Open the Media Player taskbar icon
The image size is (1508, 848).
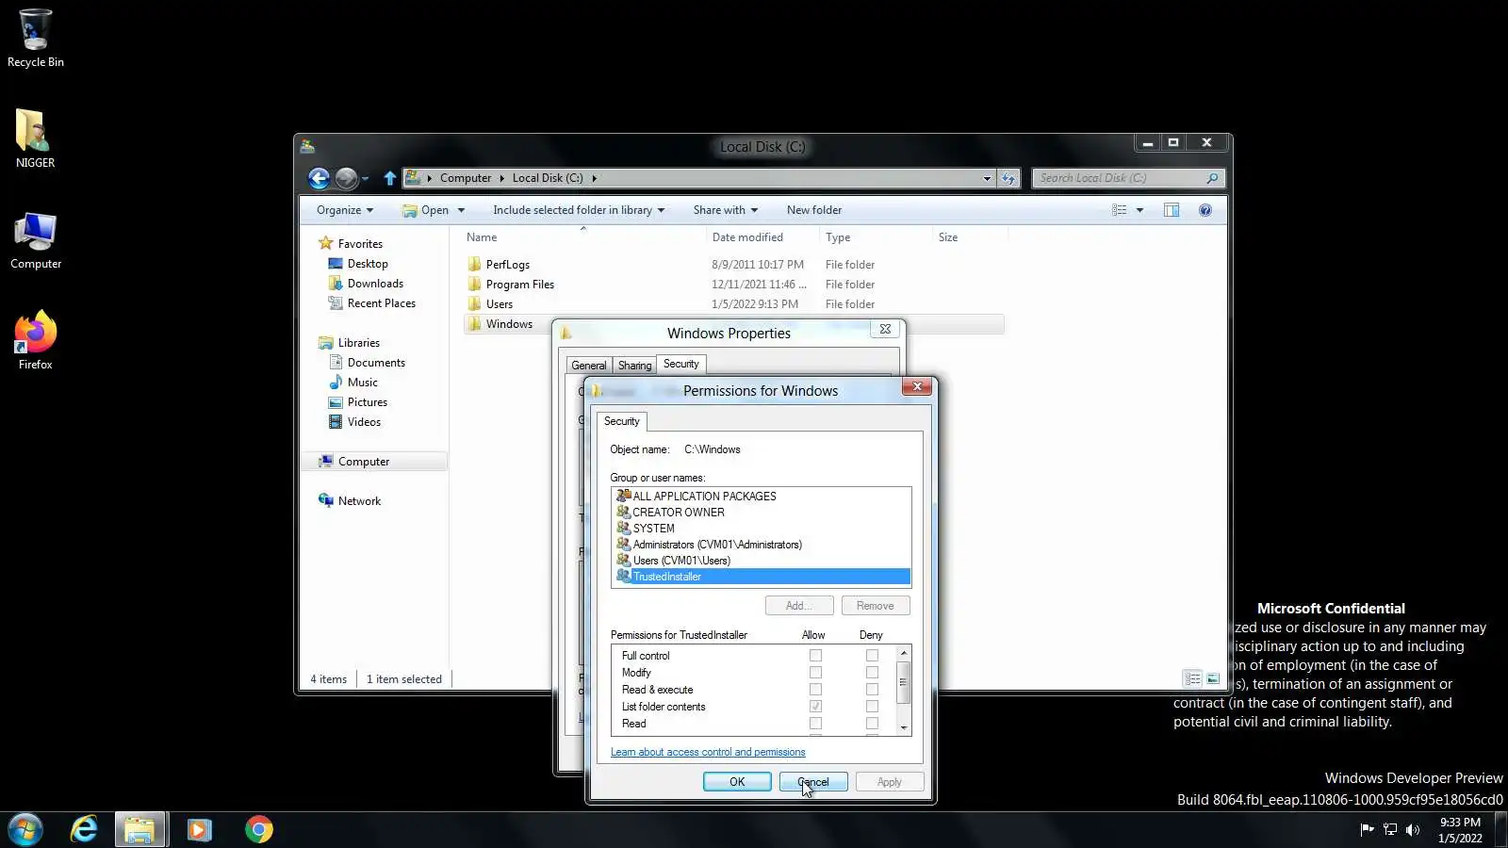199,829
